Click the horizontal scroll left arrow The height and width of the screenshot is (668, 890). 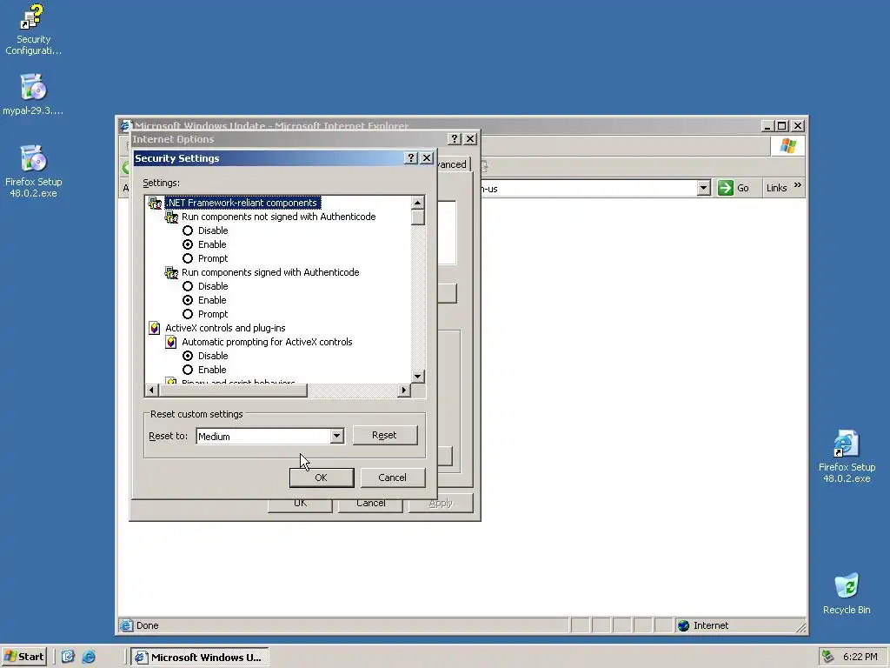(151, 390)
